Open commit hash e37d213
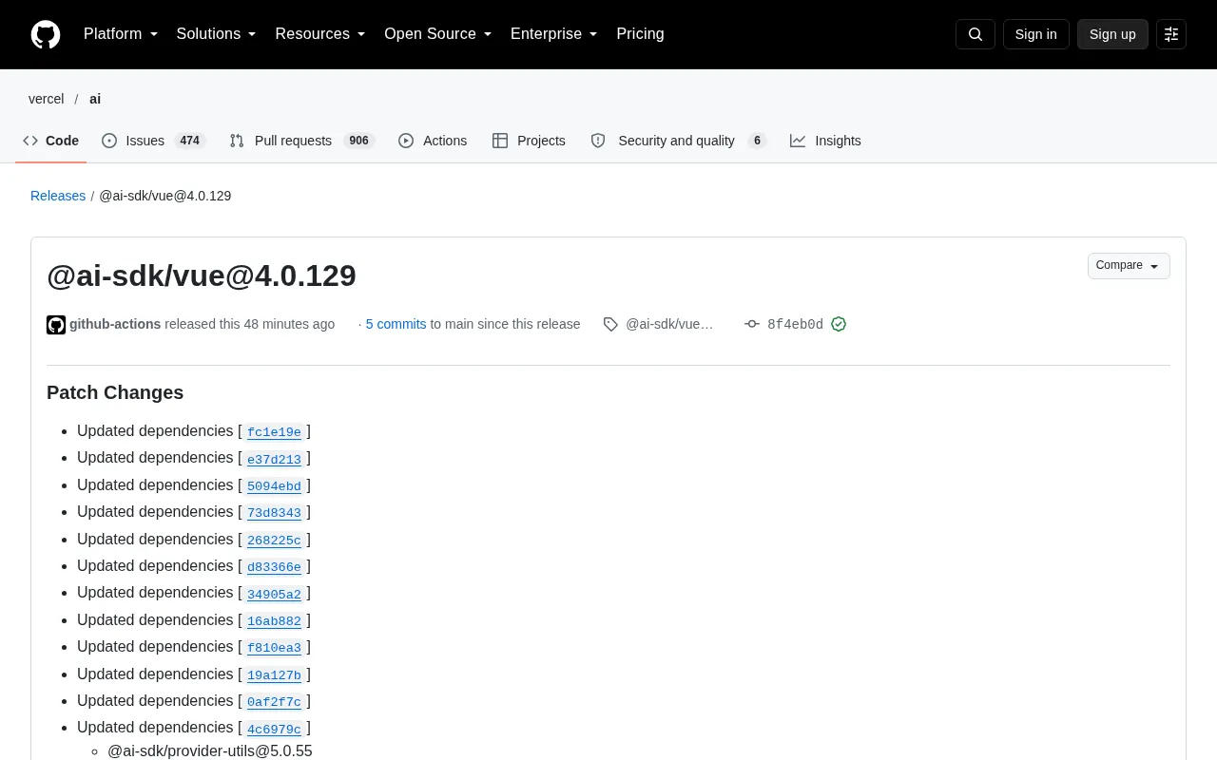This screenshot has height=760, width=1217. [274, 459]
